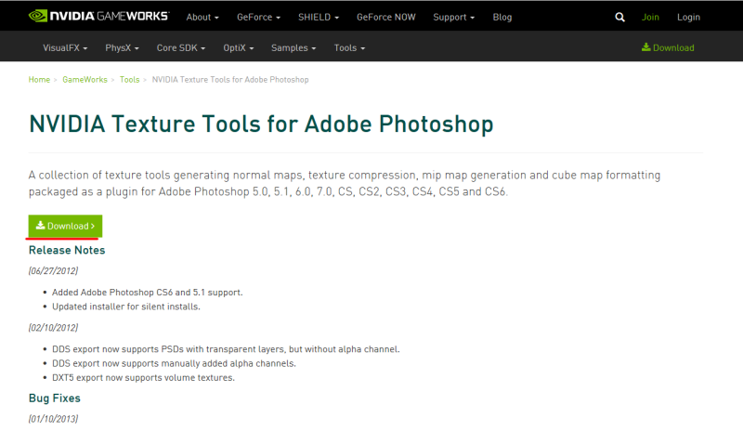Expand the PhysX dropdown
Viewport: 743px width, 431px height.
tap(122, 48)
